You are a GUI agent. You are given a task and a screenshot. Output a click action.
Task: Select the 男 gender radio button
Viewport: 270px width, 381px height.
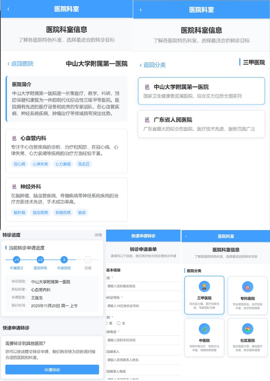point(106,323)
